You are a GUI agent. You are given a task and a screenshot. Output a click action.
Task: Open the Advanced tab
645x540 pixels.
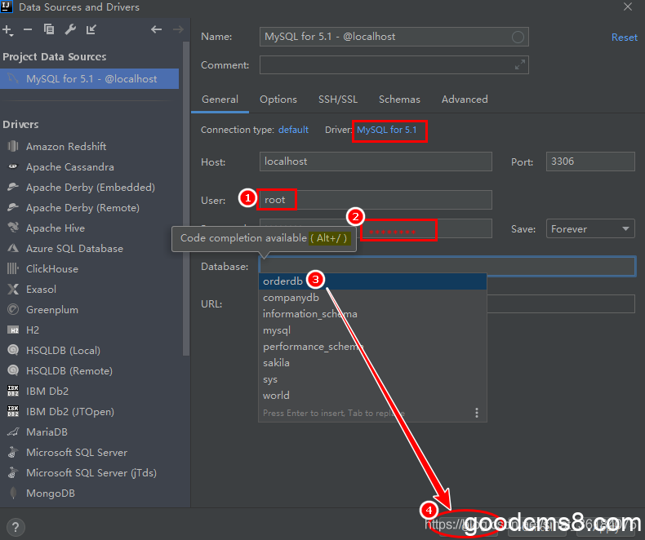tap(465, 100)
